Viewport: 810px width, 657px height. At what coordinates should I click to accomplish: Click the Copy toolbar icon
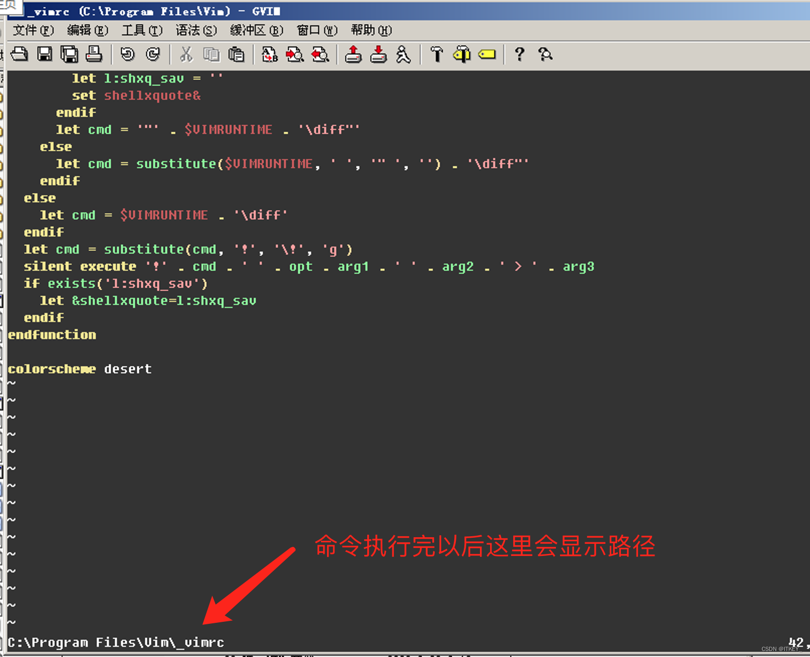(x=211, y=54)
